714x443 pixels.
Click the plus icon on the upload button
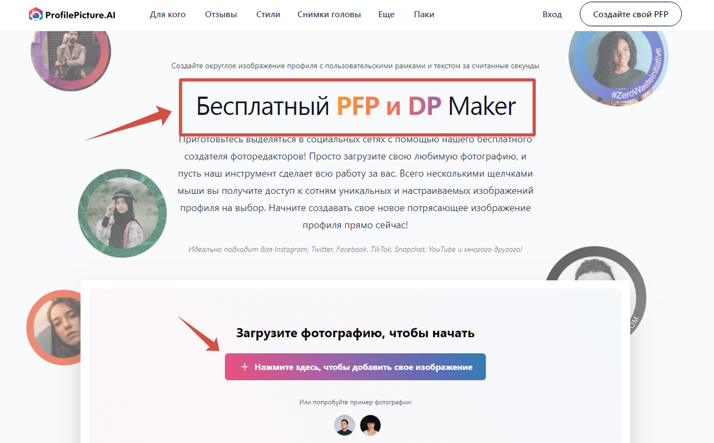click(245, 367)
